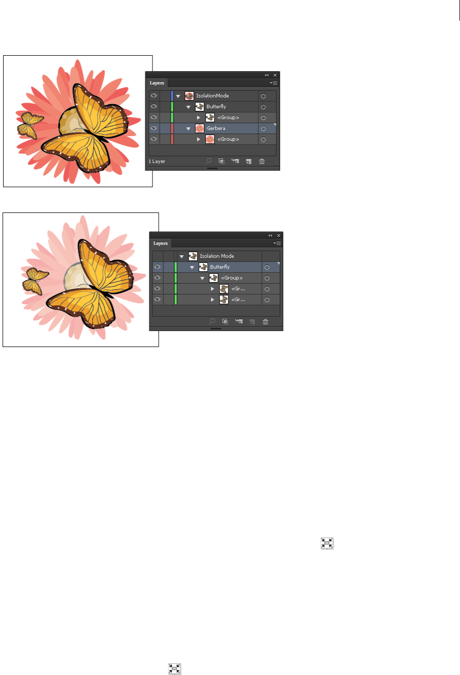Delete selection using upper Layers panel trash icon

click(x=262, y=161)
